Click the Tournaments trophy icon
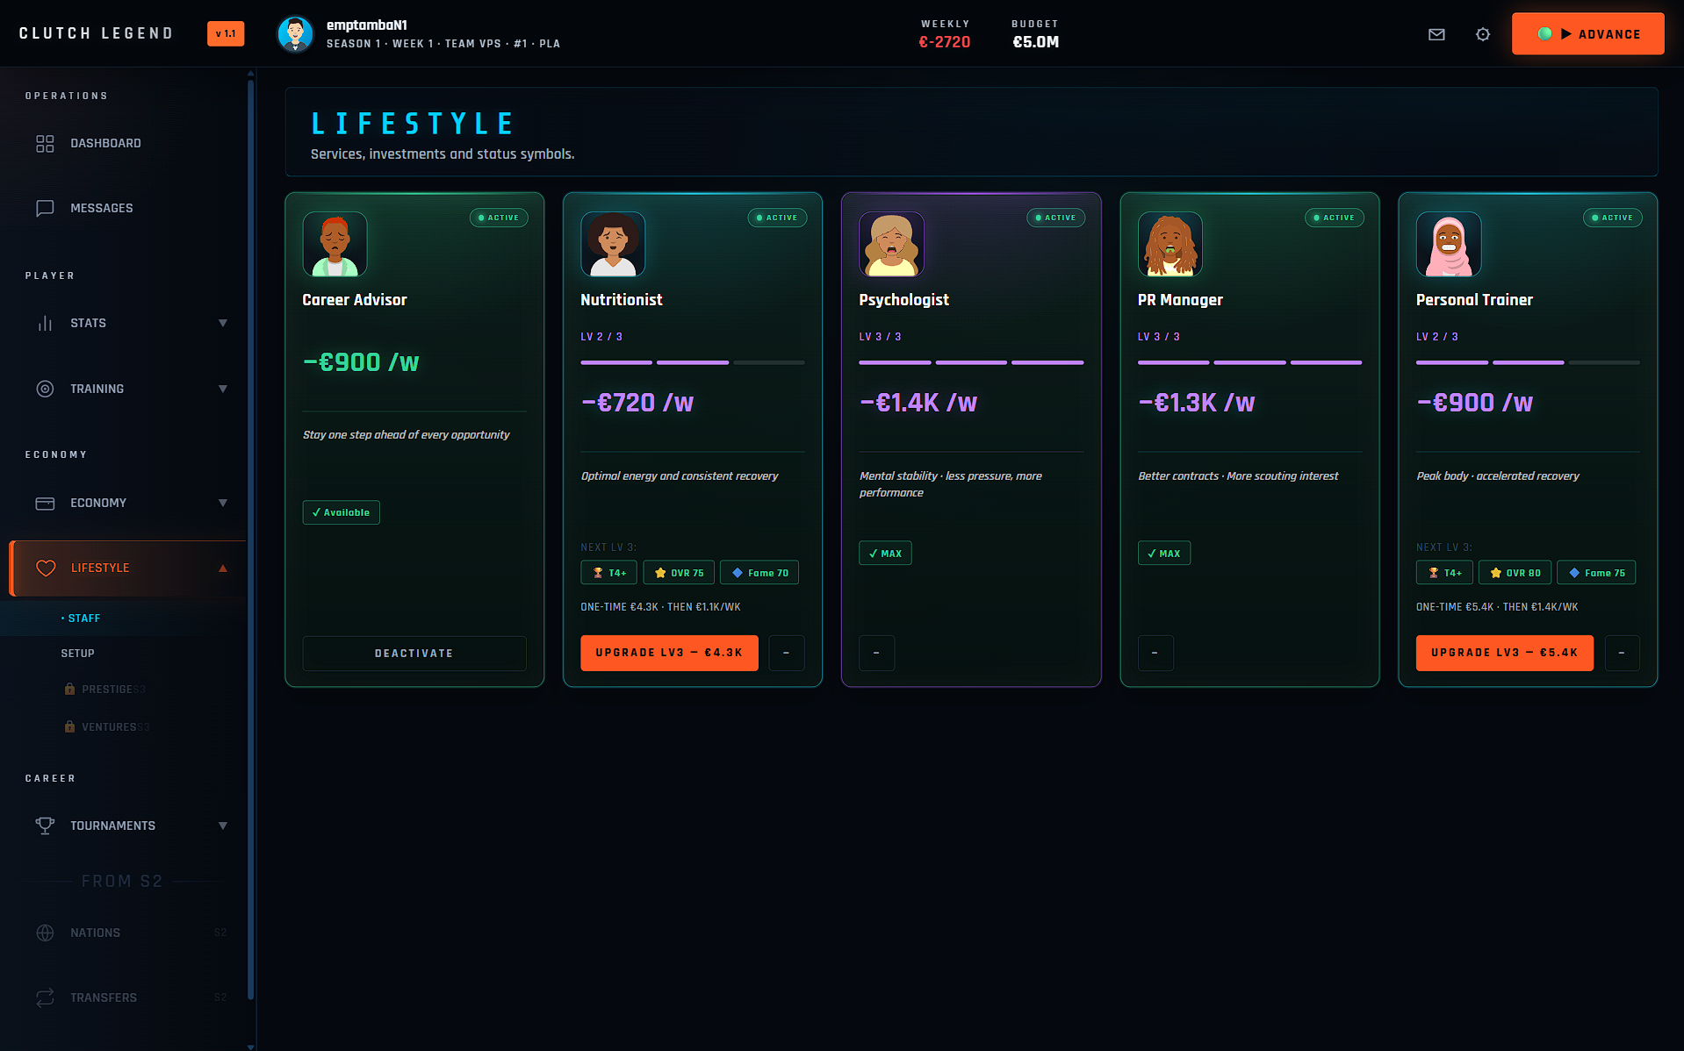Screen dimensions: 1684x1051 coord(45,826)
